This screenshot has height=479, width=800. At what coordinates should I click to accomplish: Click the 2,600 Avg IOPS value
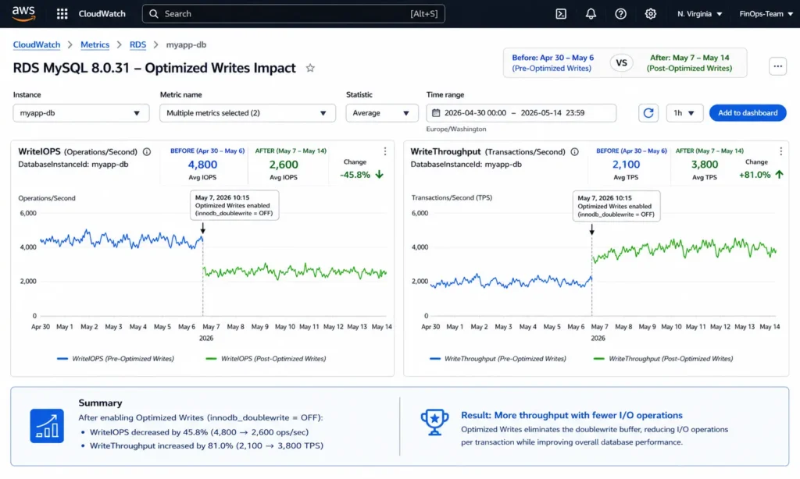[x=284, y=165]
